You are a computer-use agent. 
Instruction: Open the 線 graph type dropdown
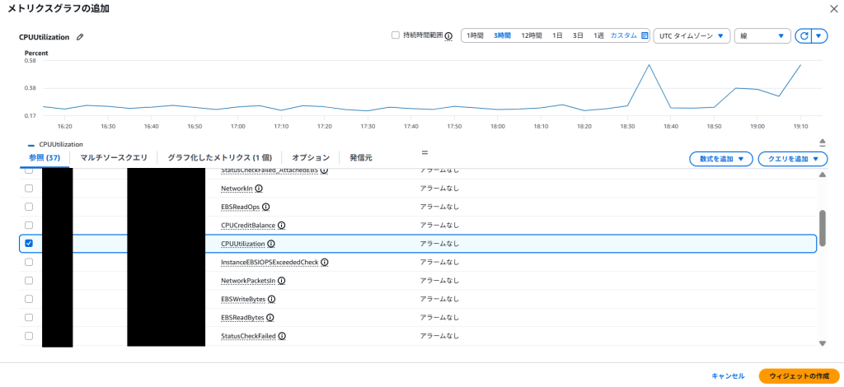point(762,36)
